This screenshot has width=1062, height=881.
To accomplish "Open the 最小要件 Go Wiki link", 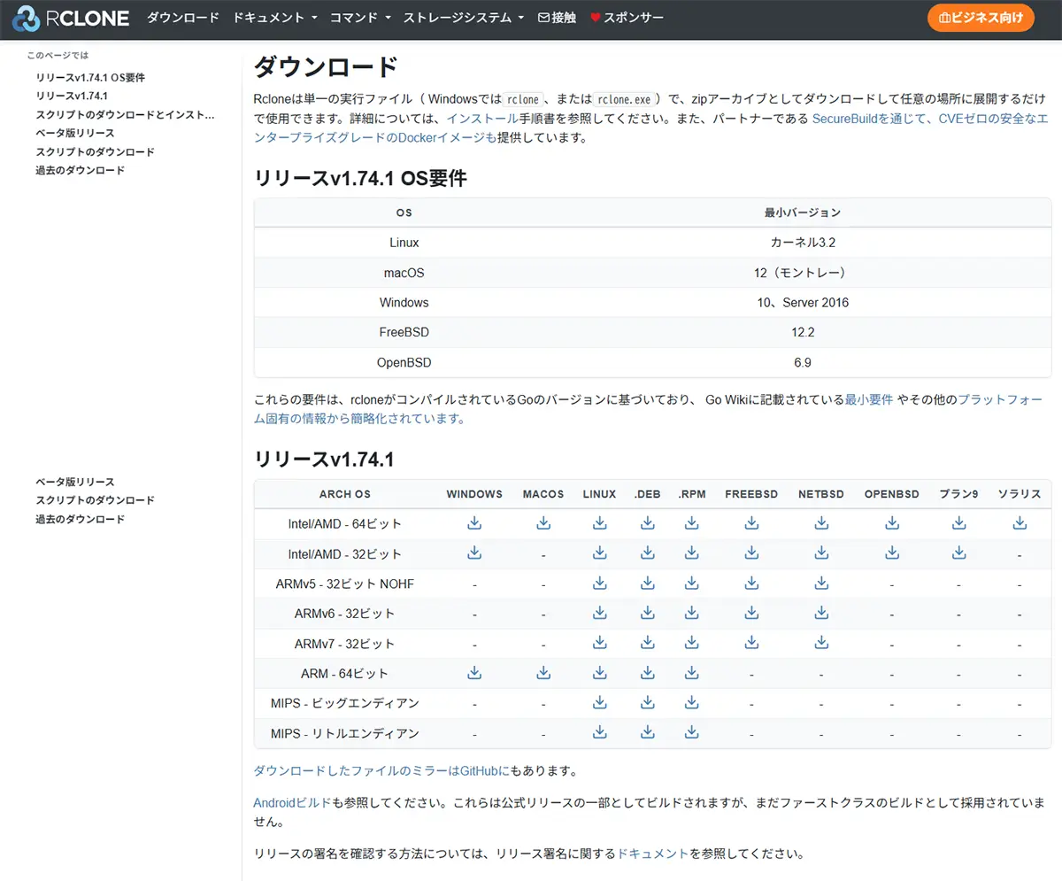I will click(x=869, y=399).
